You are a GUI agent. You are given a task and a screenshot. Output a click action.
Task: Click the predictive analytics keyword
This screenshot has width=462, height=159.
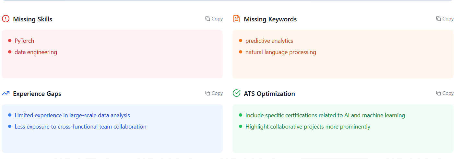tap(269, 41)
